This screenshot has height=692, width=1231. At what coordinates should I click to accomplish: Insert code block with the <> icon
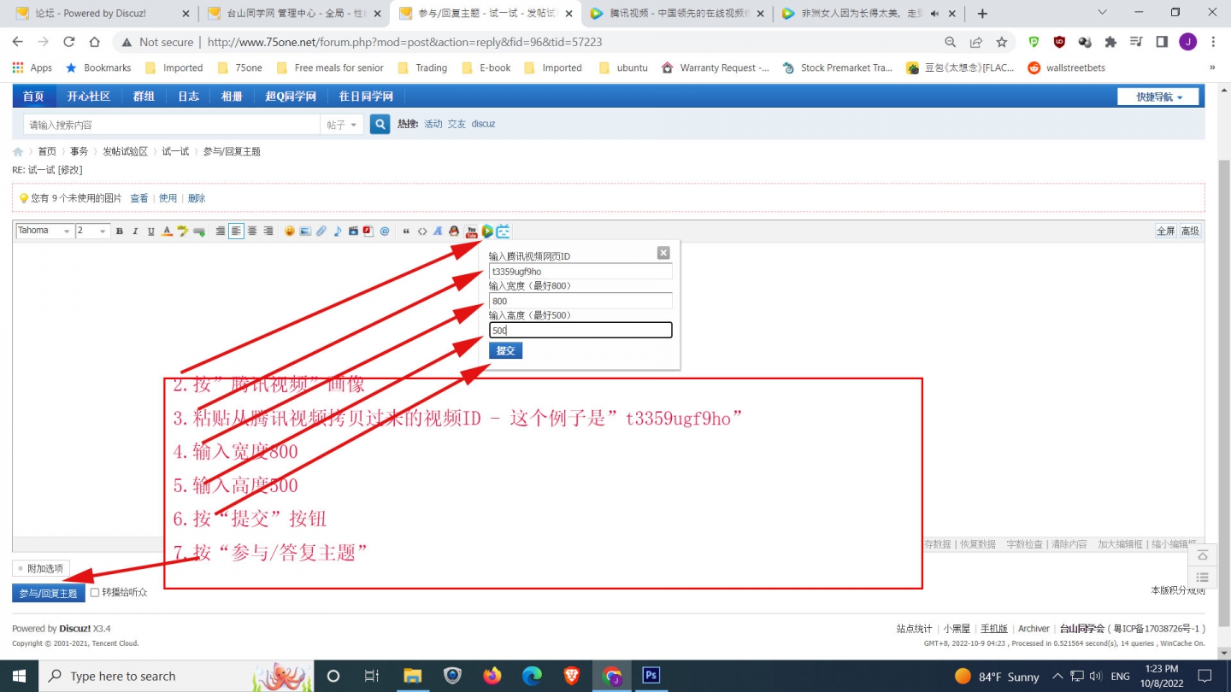pyautogui.click(x=422, y=231)
